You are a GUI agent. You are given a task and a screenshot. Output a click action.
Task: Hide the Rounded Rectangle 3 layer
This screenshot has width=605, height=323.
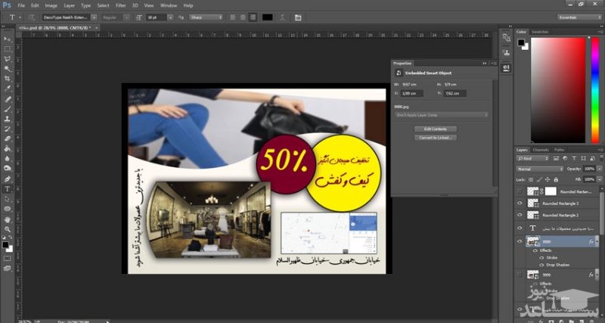(520, 203)
